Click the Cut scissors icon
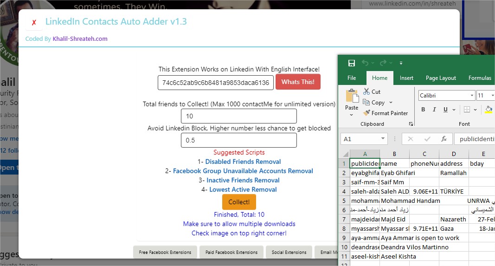 (366, 91)
